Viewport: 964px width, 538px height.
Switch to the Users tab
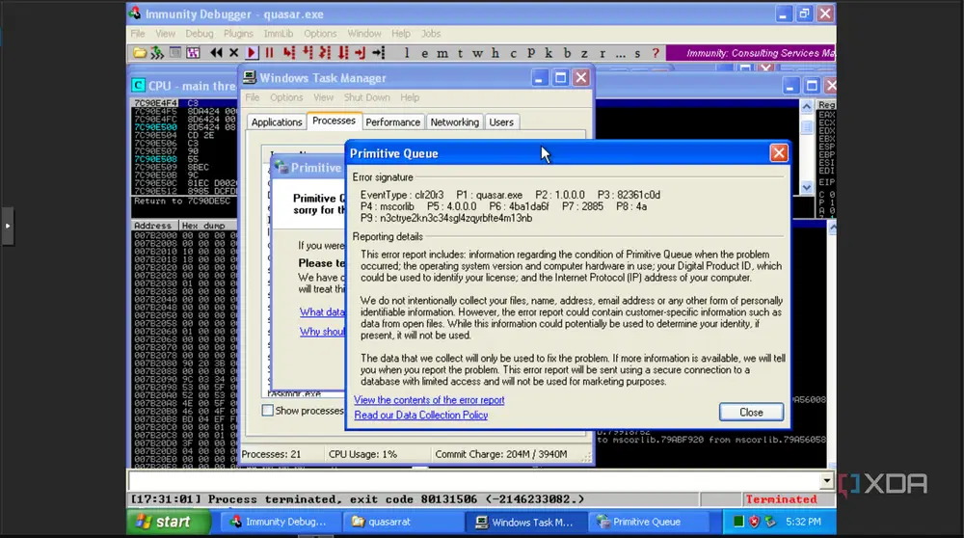click(x=501, y=121)
